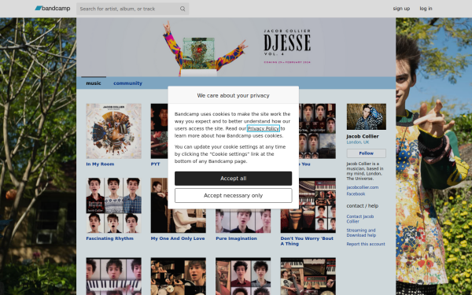Viewport: 472px width, 295px height.
Task: Click the We care about your privacy heading
Action: coord(233,95)
